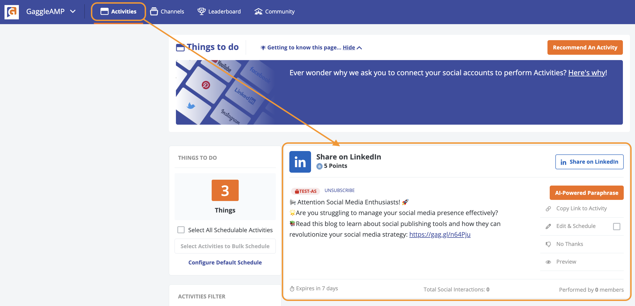Image resolution: width=635 pixels, height=306 pixels.
Task: Click the chain link icon
Action: (548, 209)
